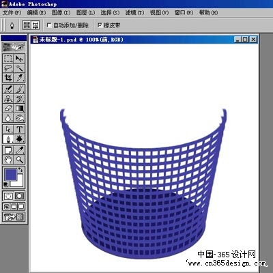Select the Move tool
Screen dimensions: 273x273
click(19, 59)
